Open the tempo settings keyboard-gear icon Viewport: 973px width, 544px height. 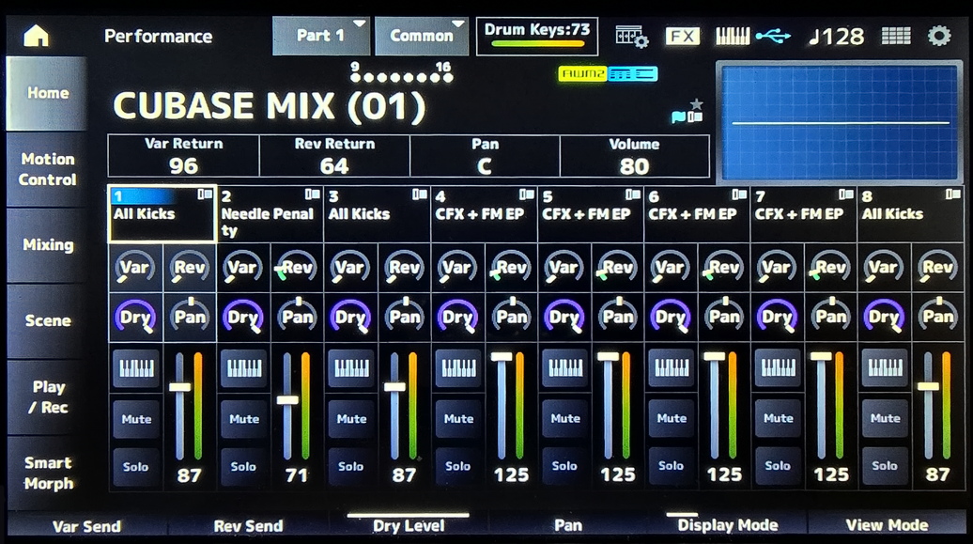coord(632,36)
